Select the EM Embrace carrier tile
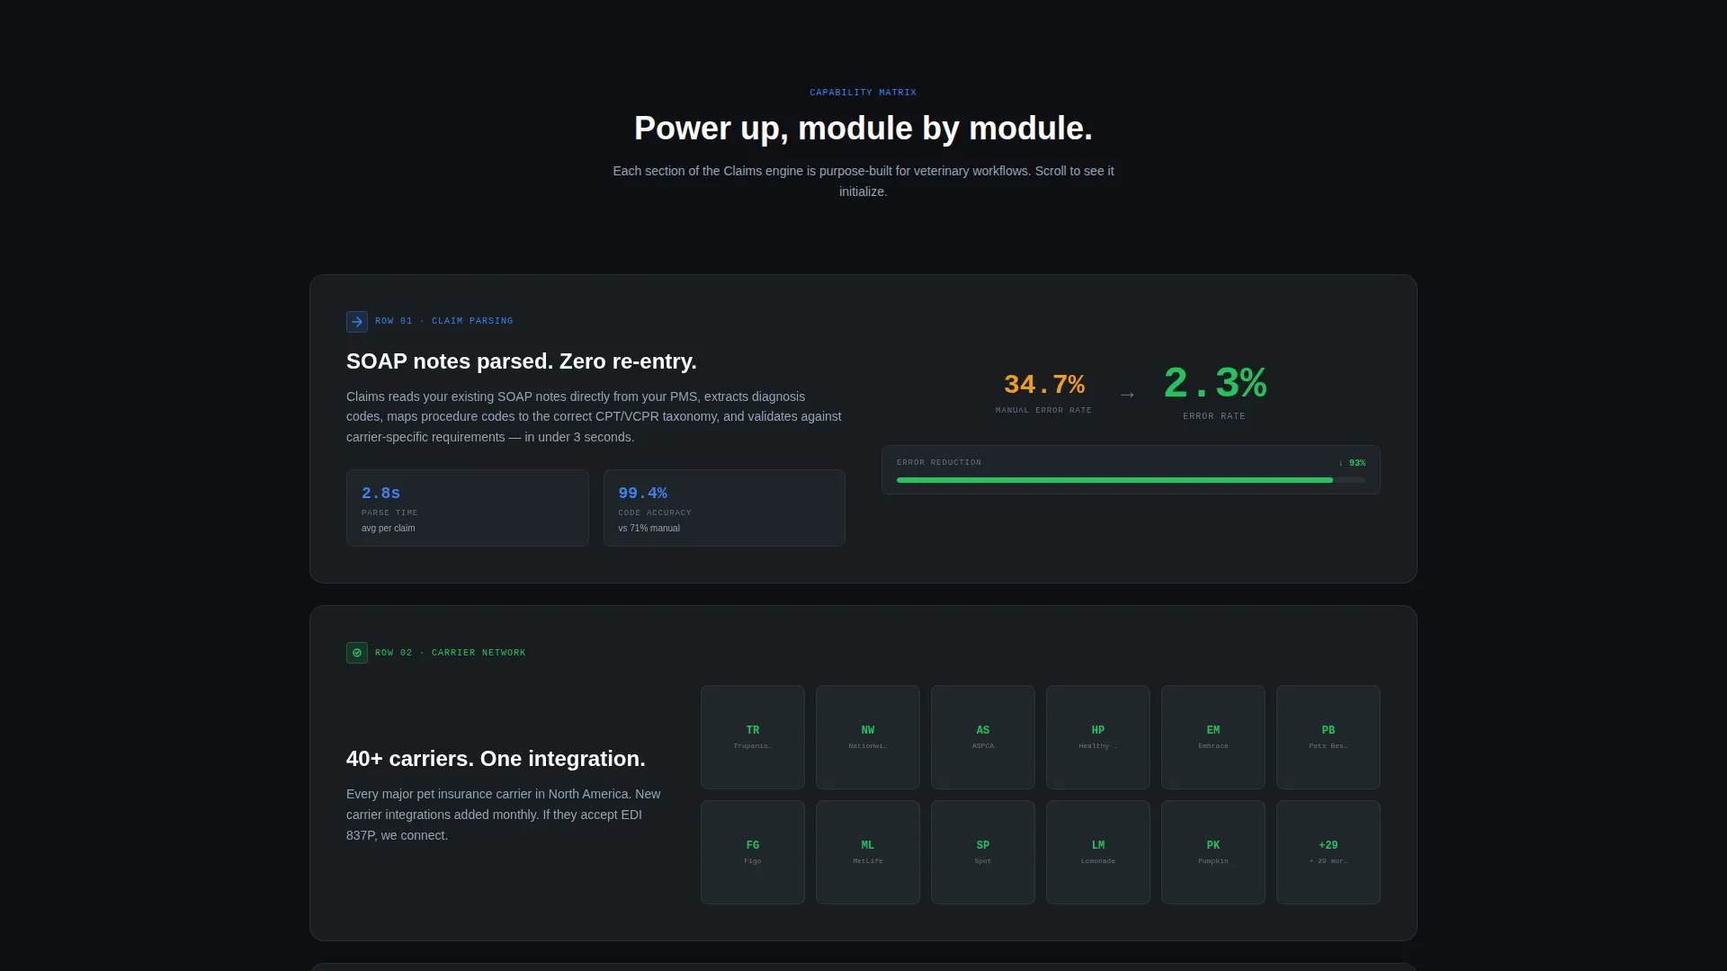The image size is (1727, 971). (x=1213, y=737)
